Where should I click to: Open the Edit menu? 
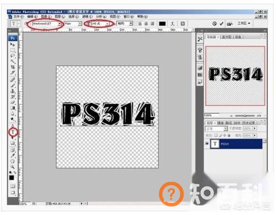pyautogui.click(x=32, y=17)
